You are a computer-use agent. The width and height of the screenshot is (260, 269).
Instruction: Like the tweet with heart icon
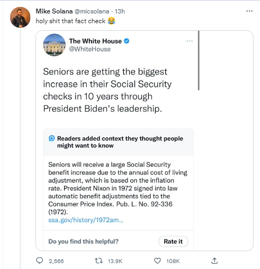click(x=157, y=261)
